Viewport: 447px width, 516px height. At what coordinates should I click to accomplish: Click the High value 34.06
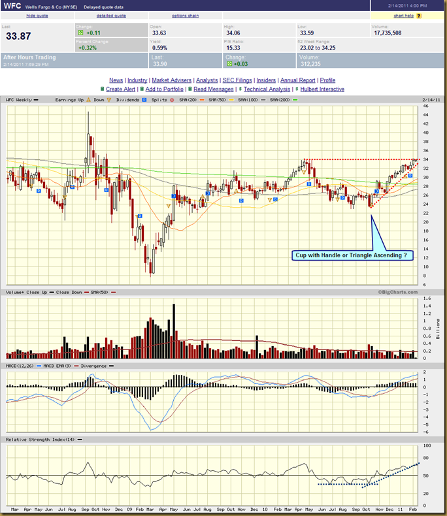pos(233,33)
